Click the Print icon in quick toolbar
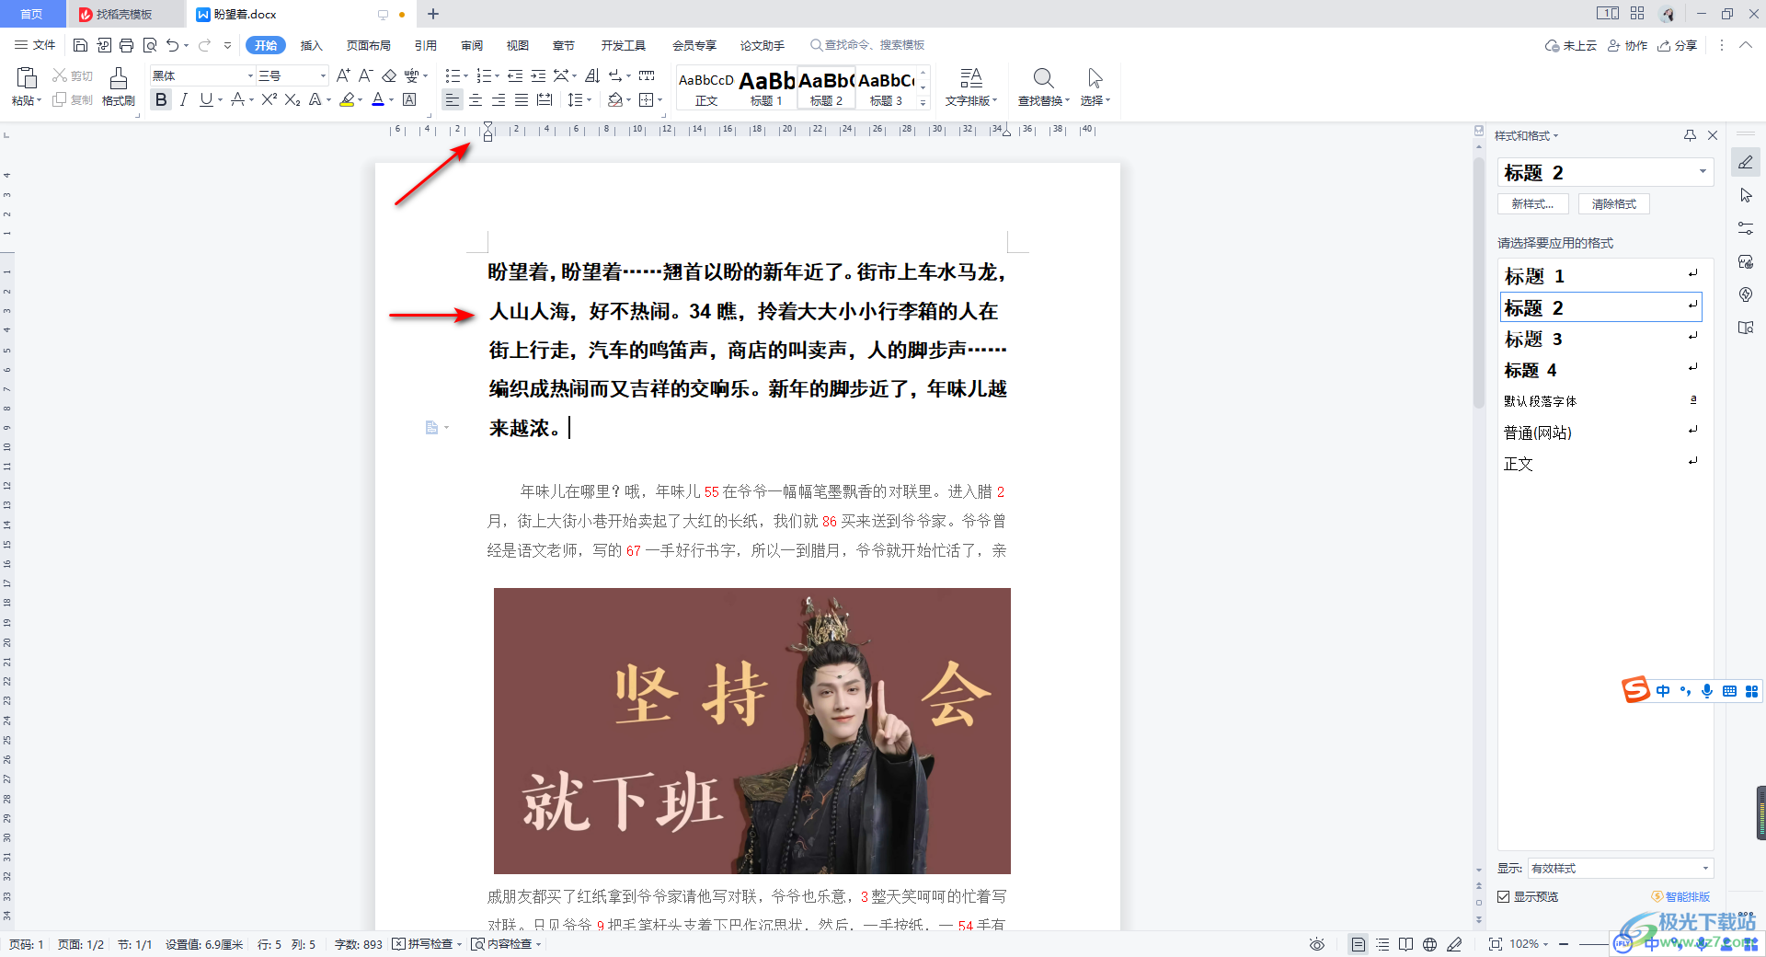This screenshot has height=957, width=1766. tap(126, 45)
